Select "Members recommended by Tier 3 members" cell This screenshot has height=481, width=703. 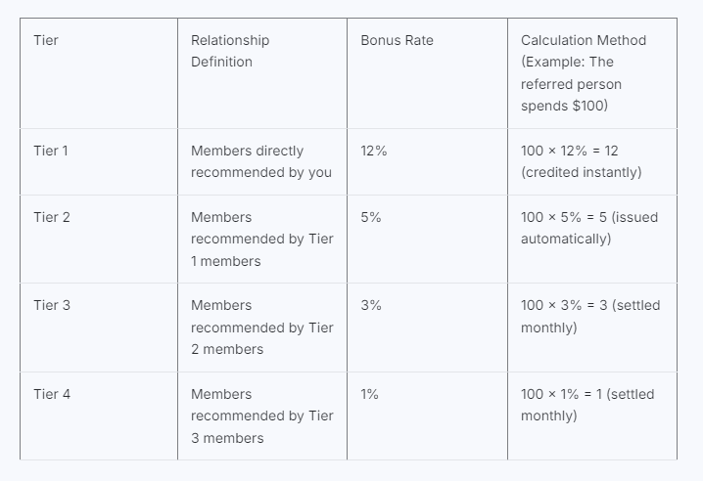[261, 415]
